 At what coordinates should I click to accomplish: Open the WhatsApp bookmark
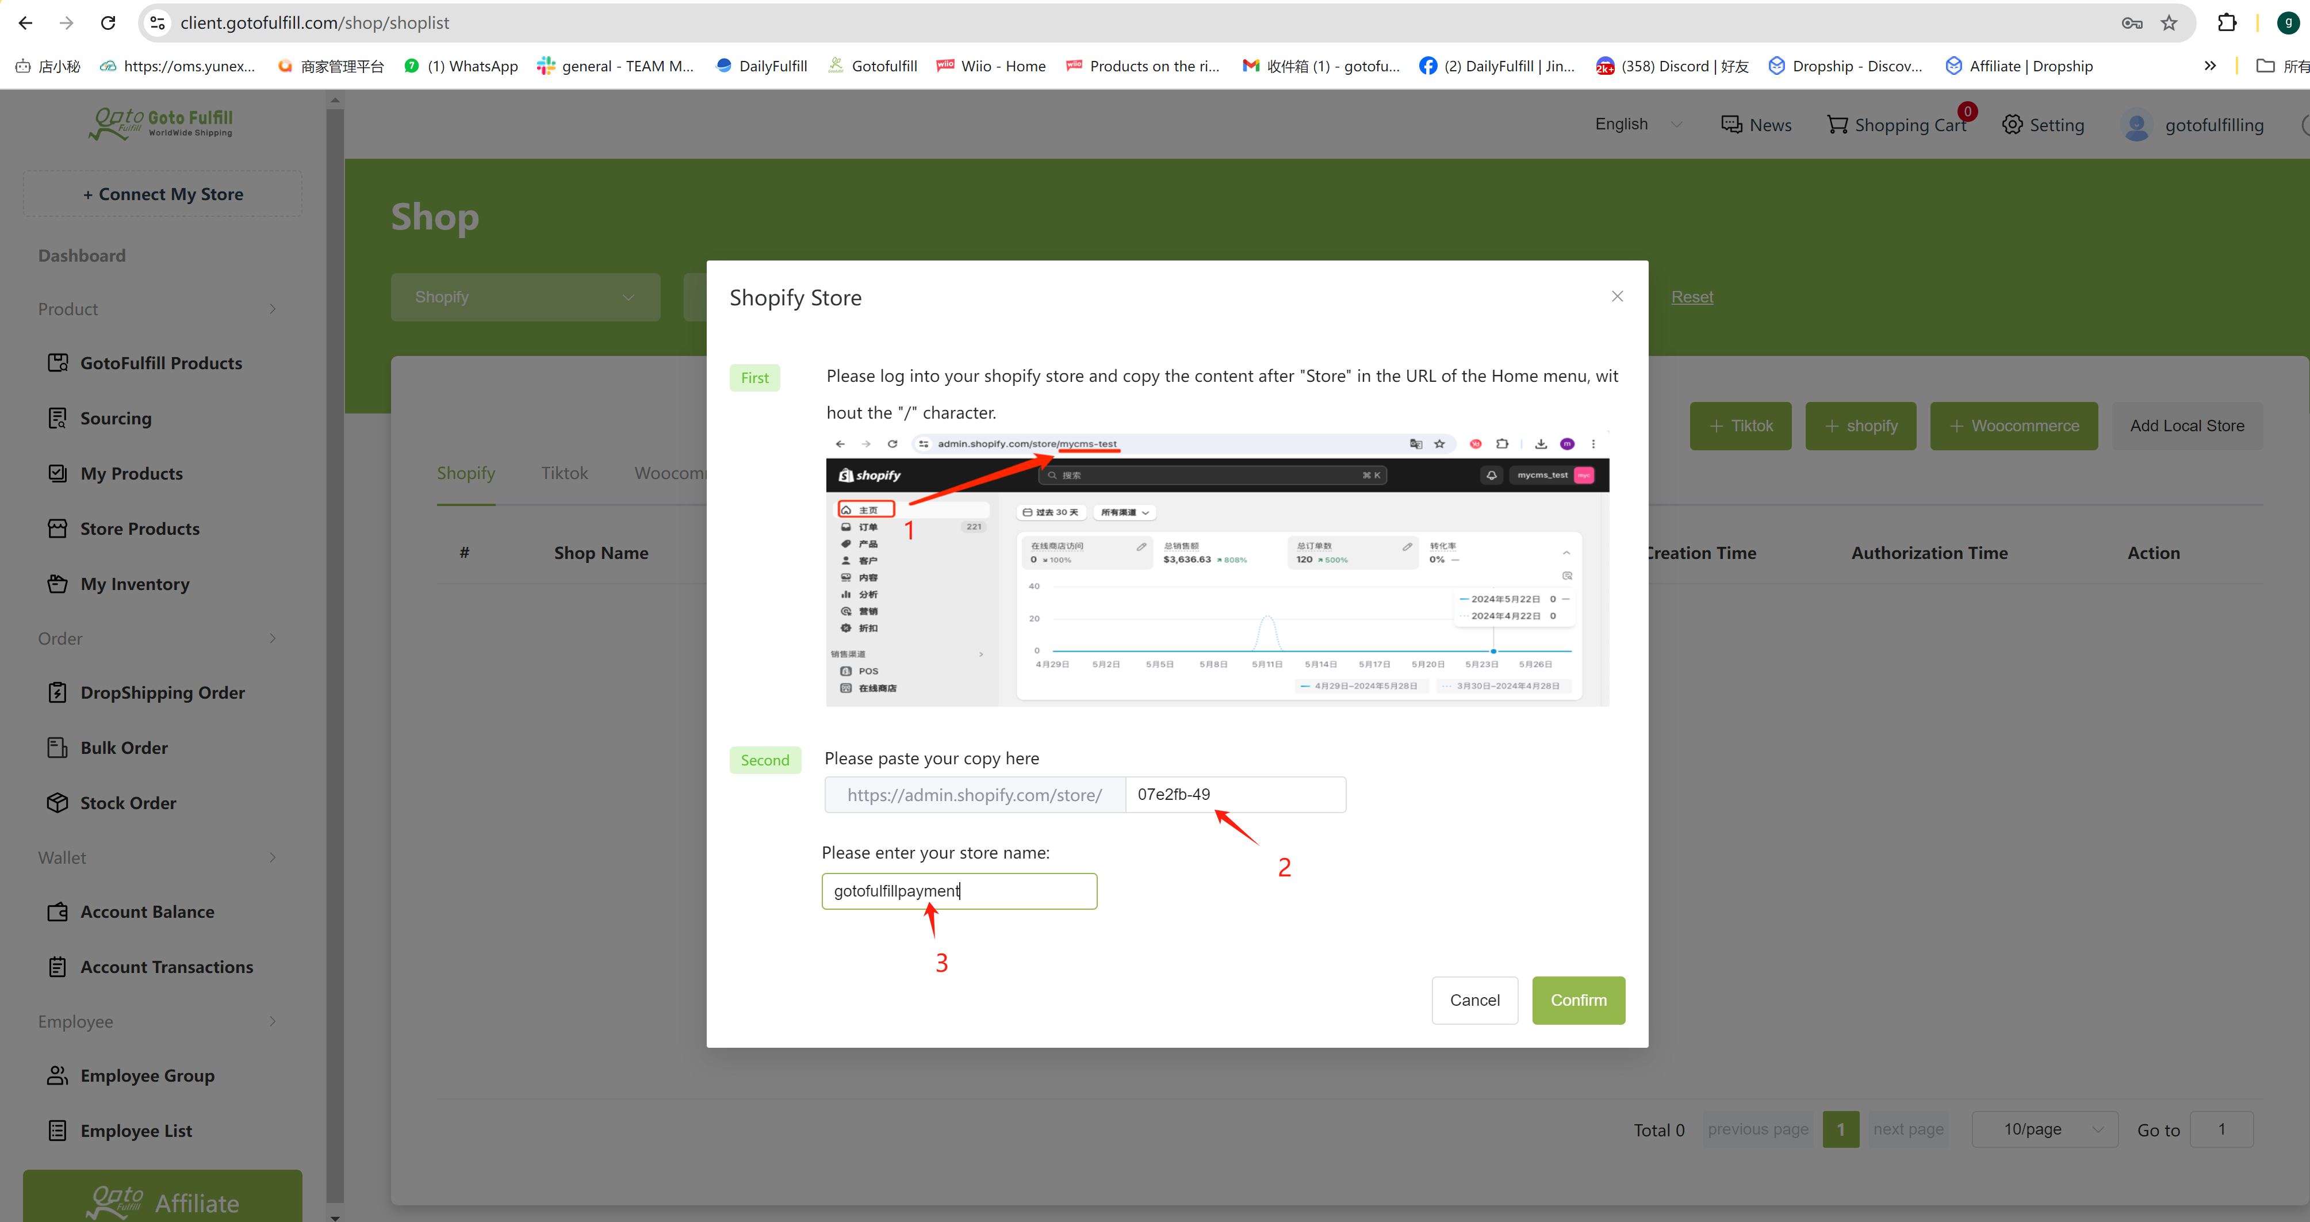tap(462, 66)
